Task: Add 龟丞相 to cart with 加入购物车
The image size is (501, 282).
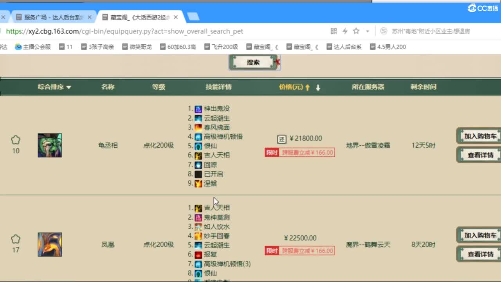Action: coord(479,136)
